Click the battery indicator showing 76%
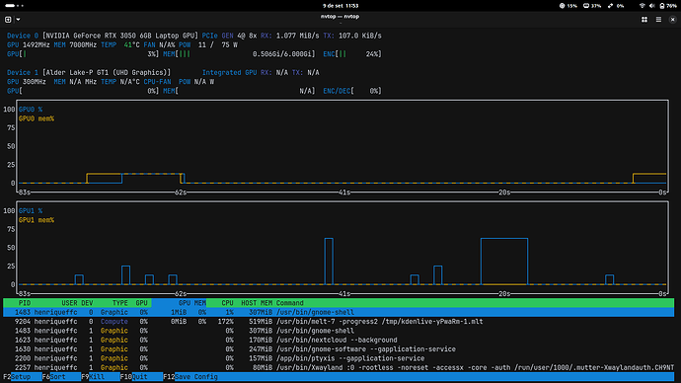The width and height of the screenshot is (681, 383). click(668, 6)
